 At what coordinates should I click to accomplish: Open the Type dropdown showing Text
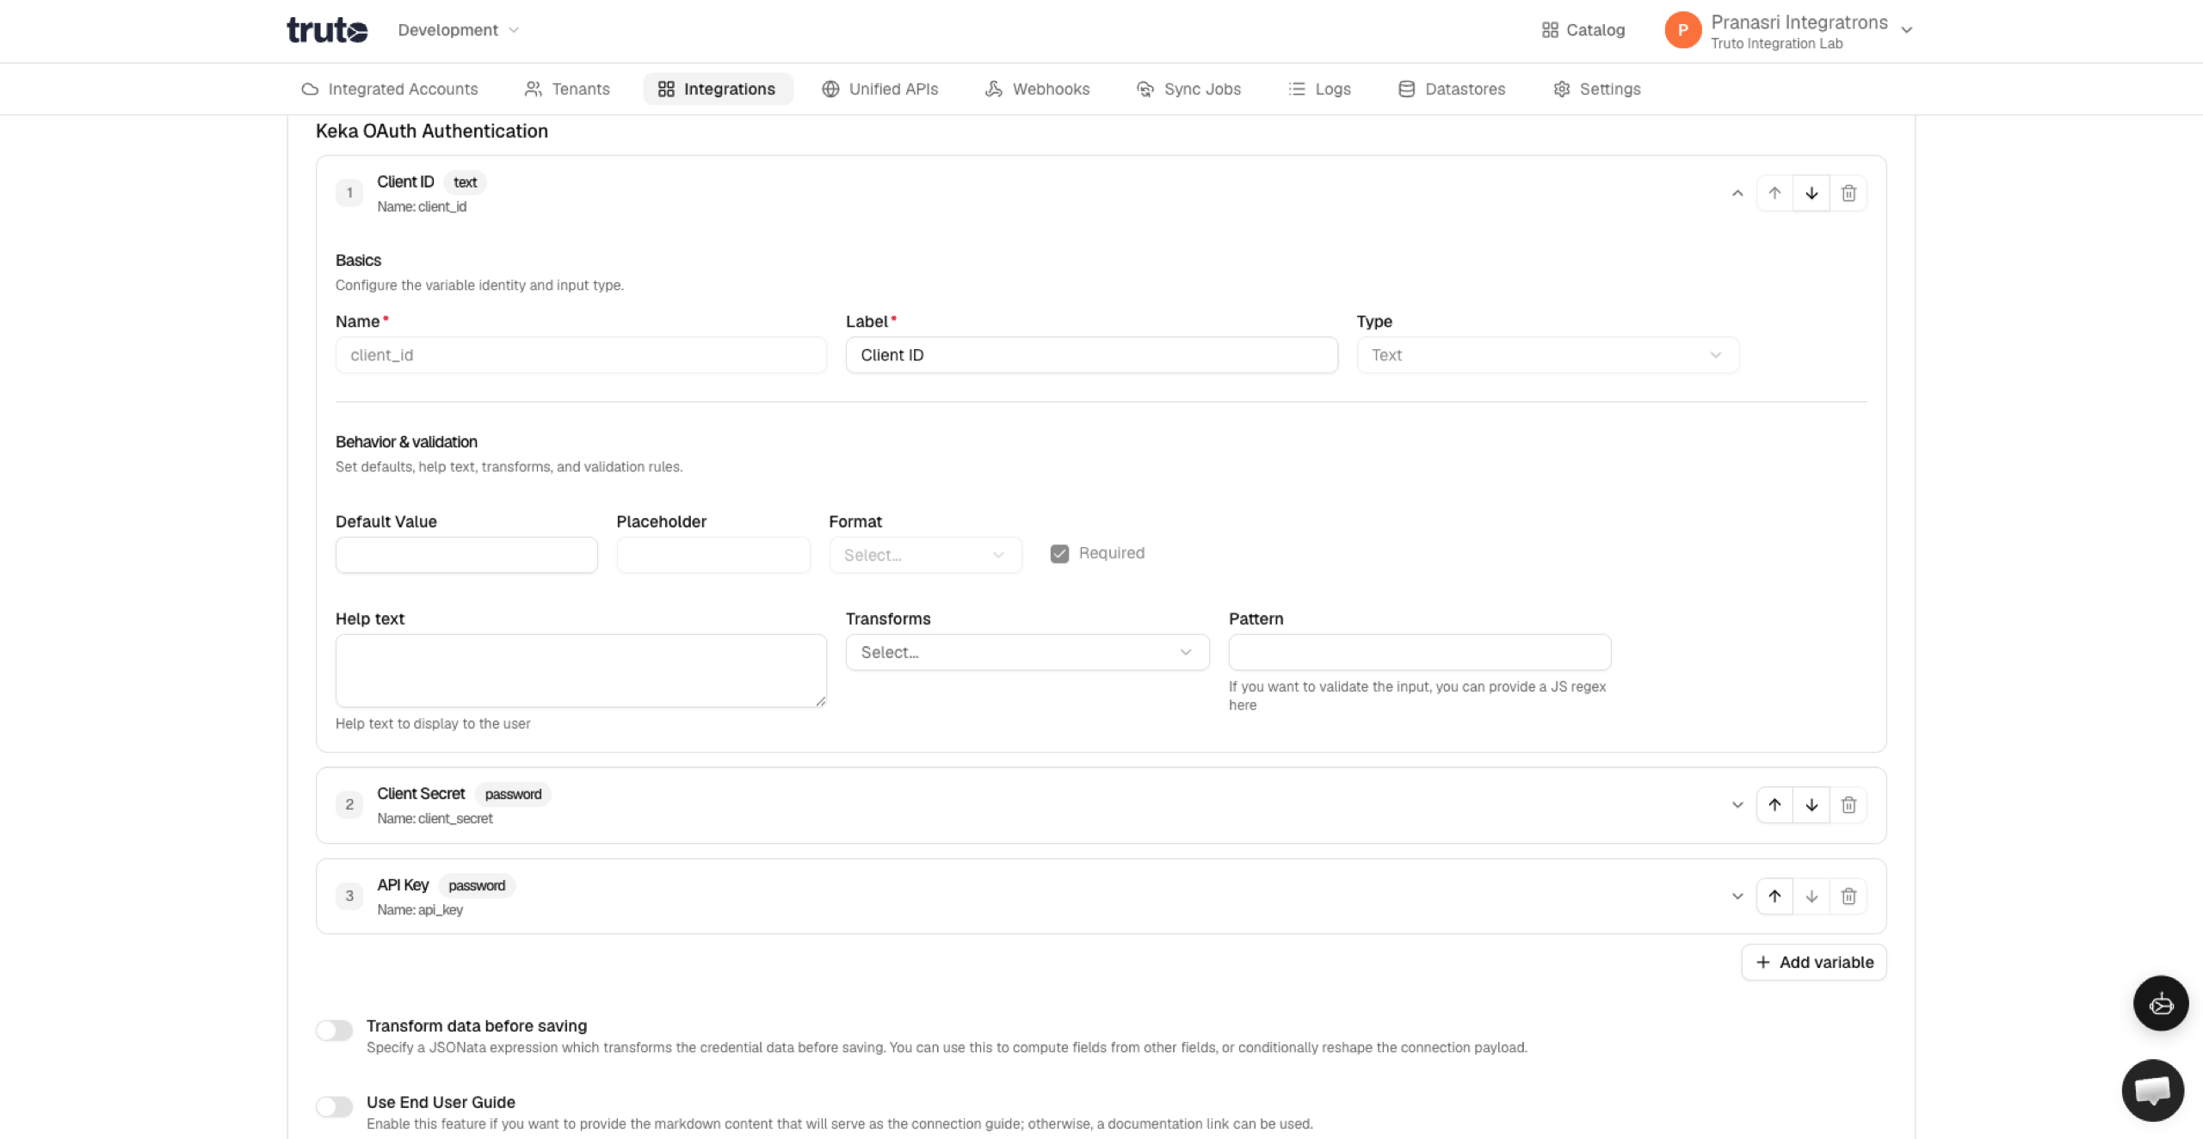click(1548, 355)
